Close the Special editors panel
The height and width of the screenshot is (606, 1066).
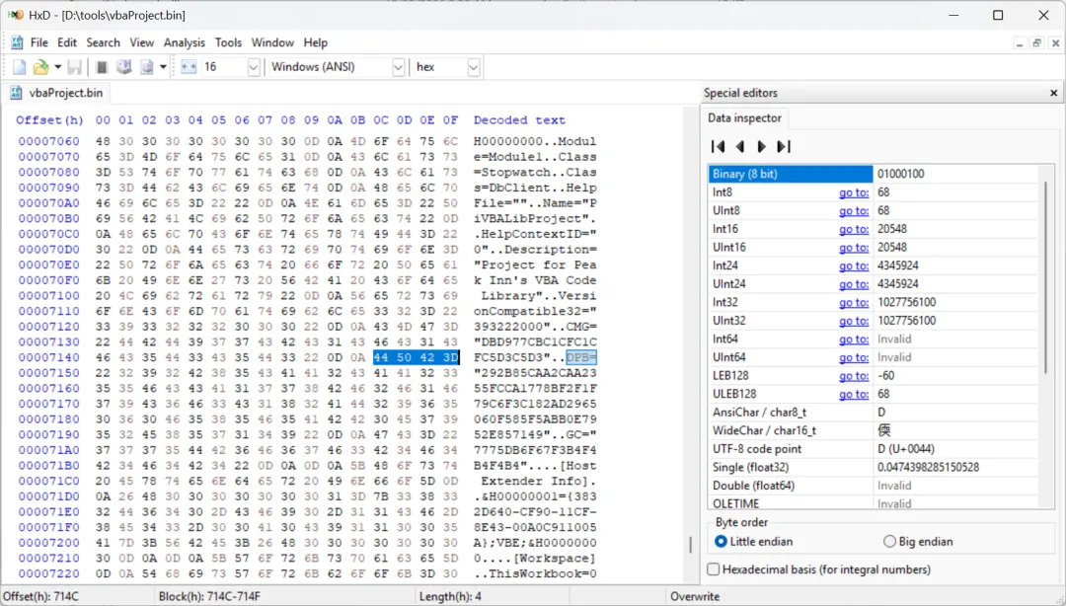tap(1054, 93)
